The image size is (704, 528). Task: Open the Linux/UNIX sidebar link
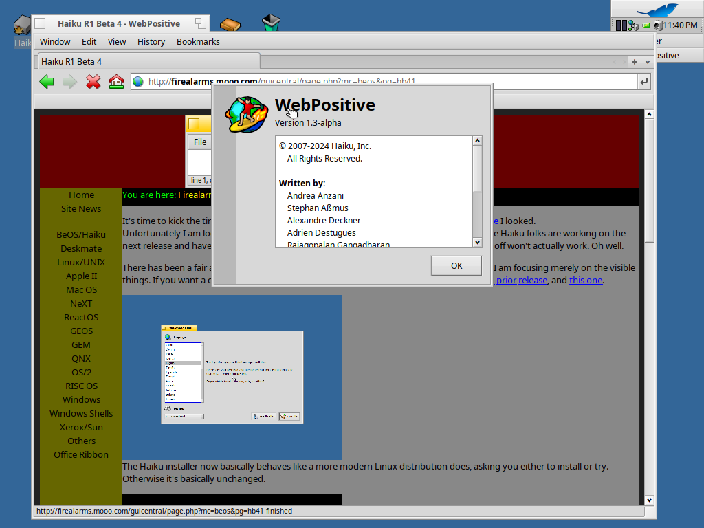(81, 262)
